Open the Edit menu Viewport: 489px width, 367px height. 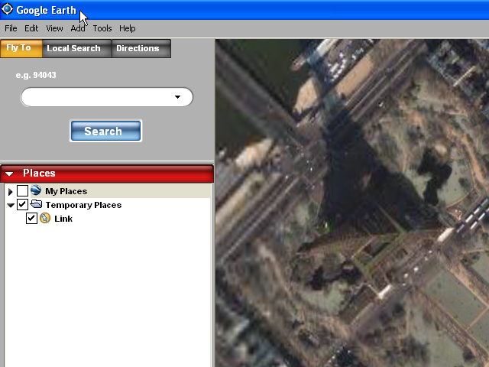(x=31, y=28)
